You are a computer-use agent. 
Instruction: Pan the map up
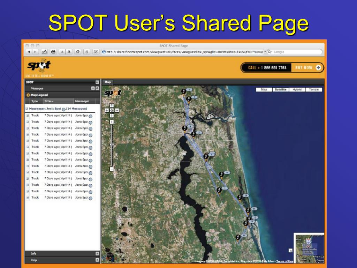(112, 105)
